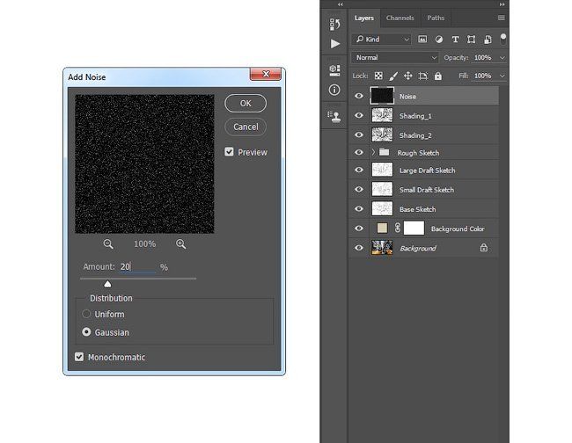
Task: Click OK in Add Noise dialog
Action: tap(246, 103)
